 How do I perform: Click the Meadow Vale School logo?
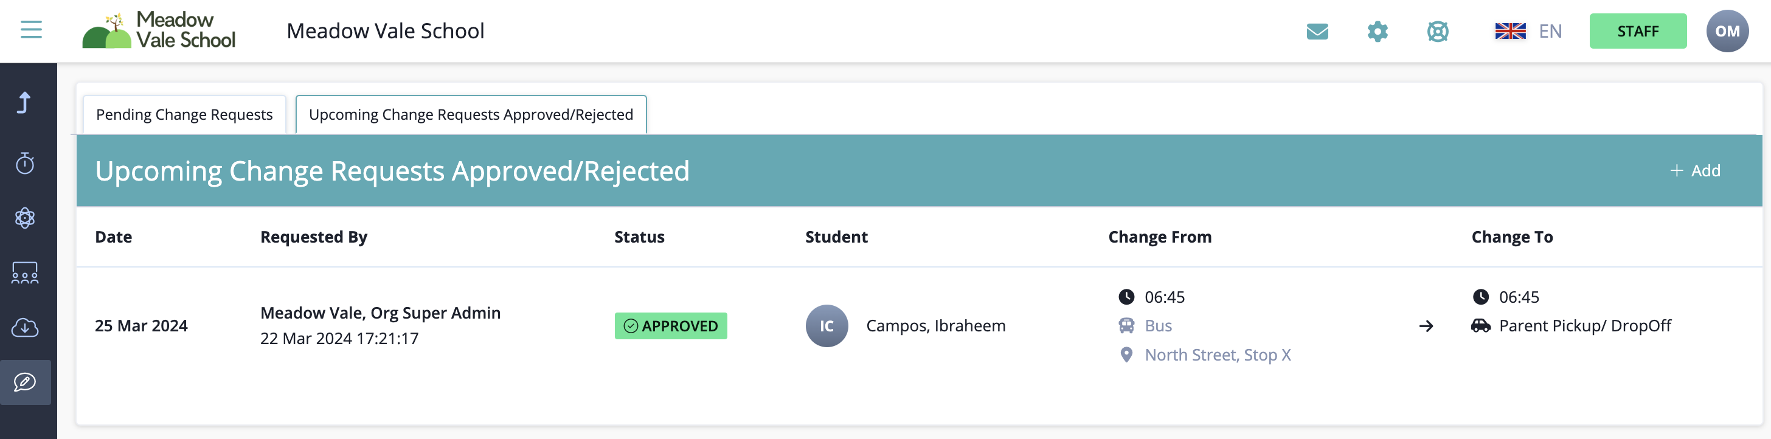159,31
